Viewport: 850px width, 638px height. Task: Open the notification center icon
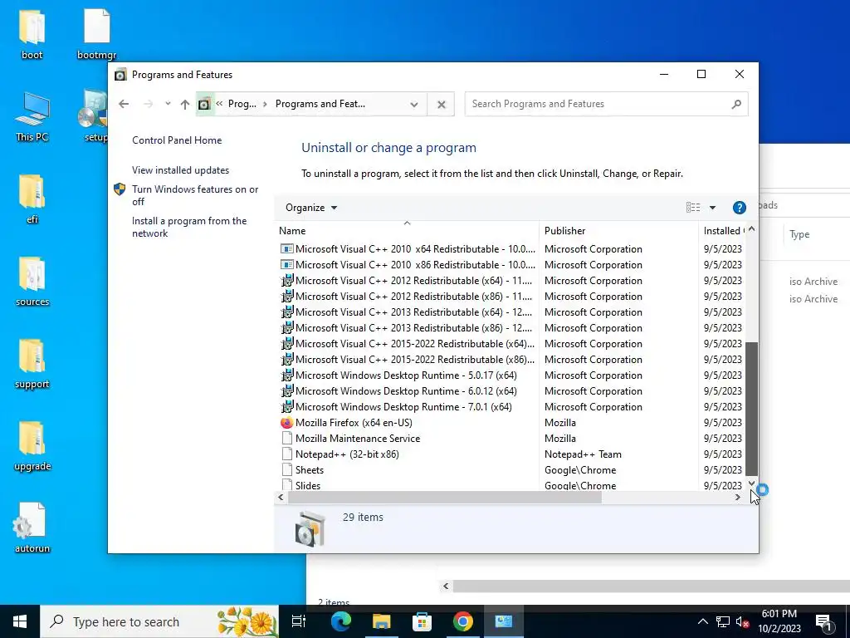(823, 621)
